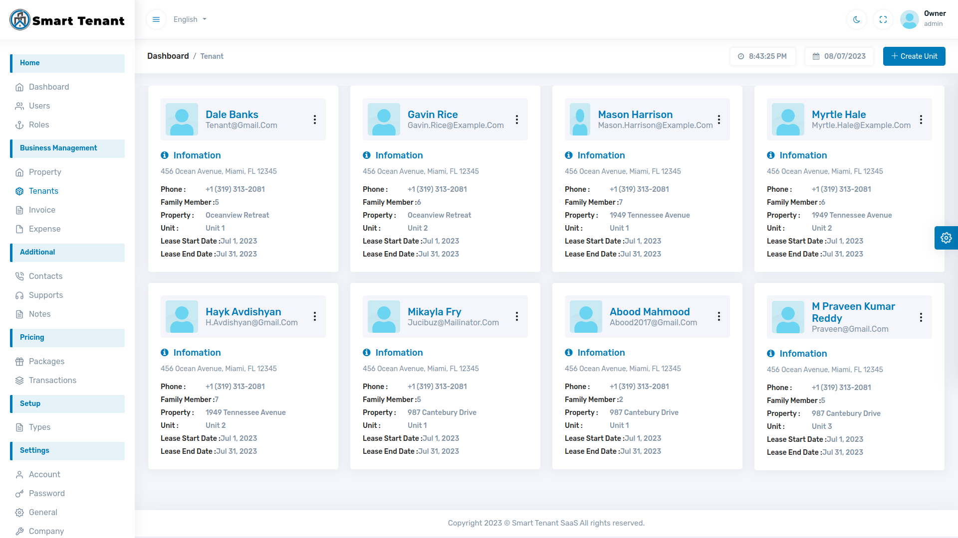Enter fullscreen mode via top bar icon
Viewport: 958px width, 538px height.
coord(883,19)
